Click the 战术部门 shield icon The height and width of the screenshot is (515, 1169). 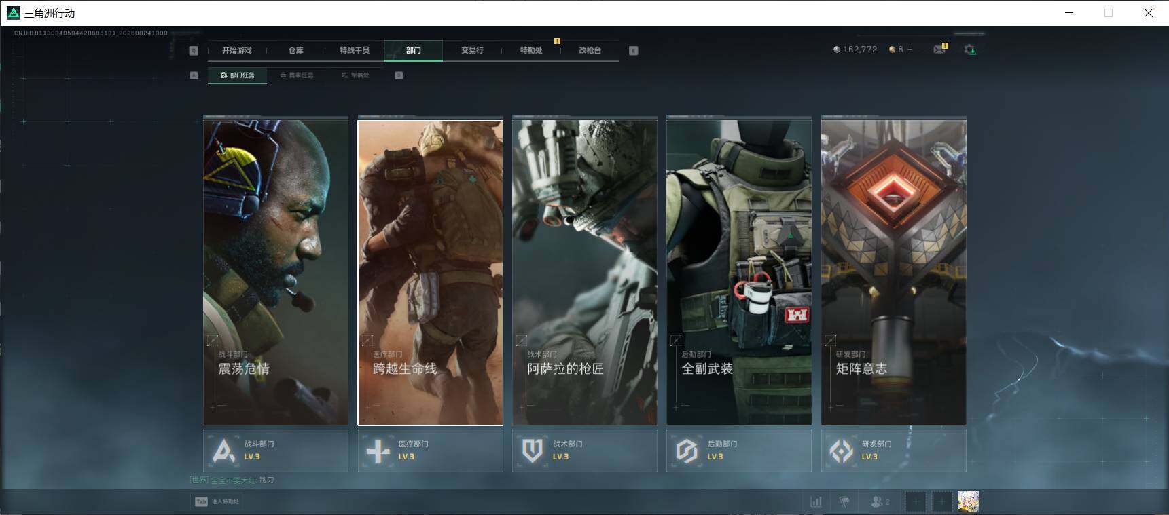tap(533, 451)
